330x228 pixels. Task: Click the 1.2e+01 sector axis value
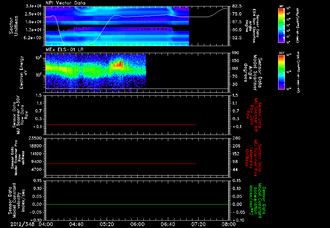pyautogui.click(x=33, y=30)
